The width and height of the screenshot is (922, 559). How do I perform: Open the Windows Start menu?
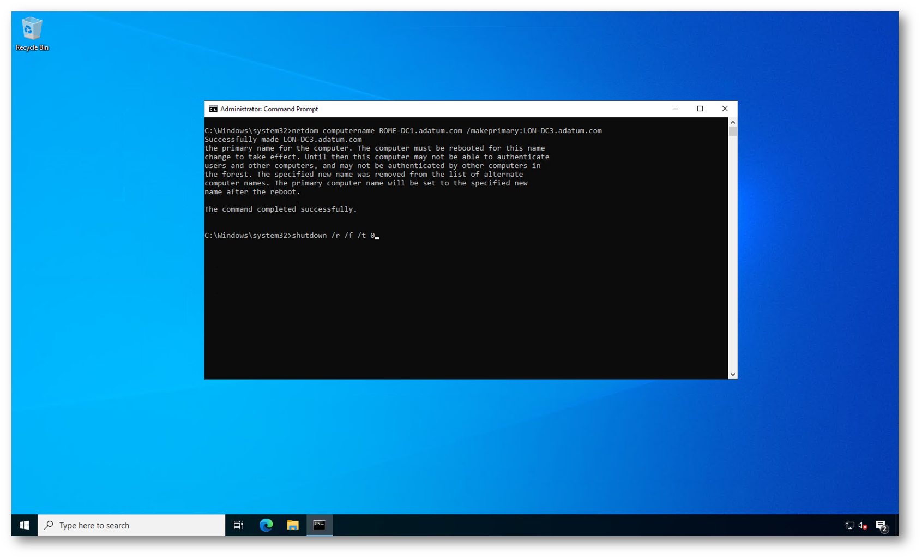point(25,525)
